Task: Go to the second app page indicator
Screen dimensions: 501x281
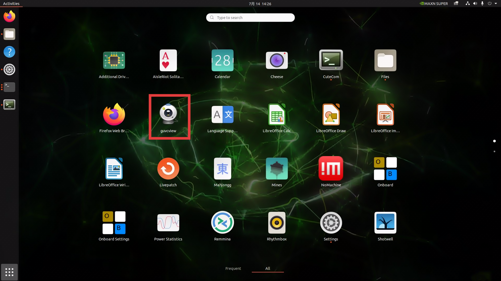Action: coord(494,151)
